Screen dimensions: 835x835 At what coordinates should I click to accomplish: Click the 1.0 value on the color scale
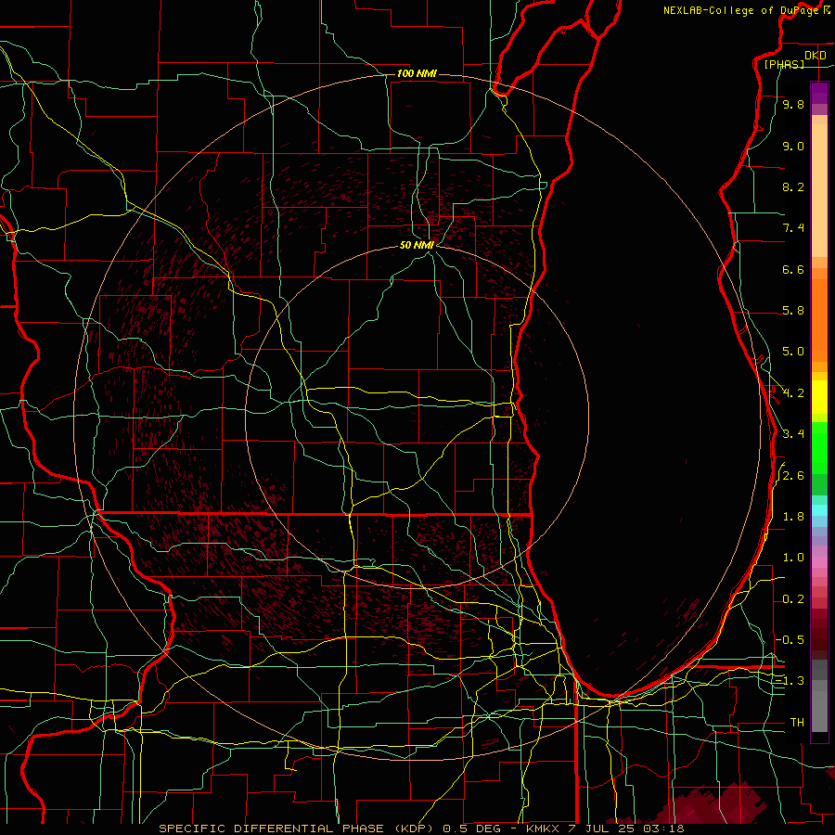pyautogui.click(x=793, y=559)
